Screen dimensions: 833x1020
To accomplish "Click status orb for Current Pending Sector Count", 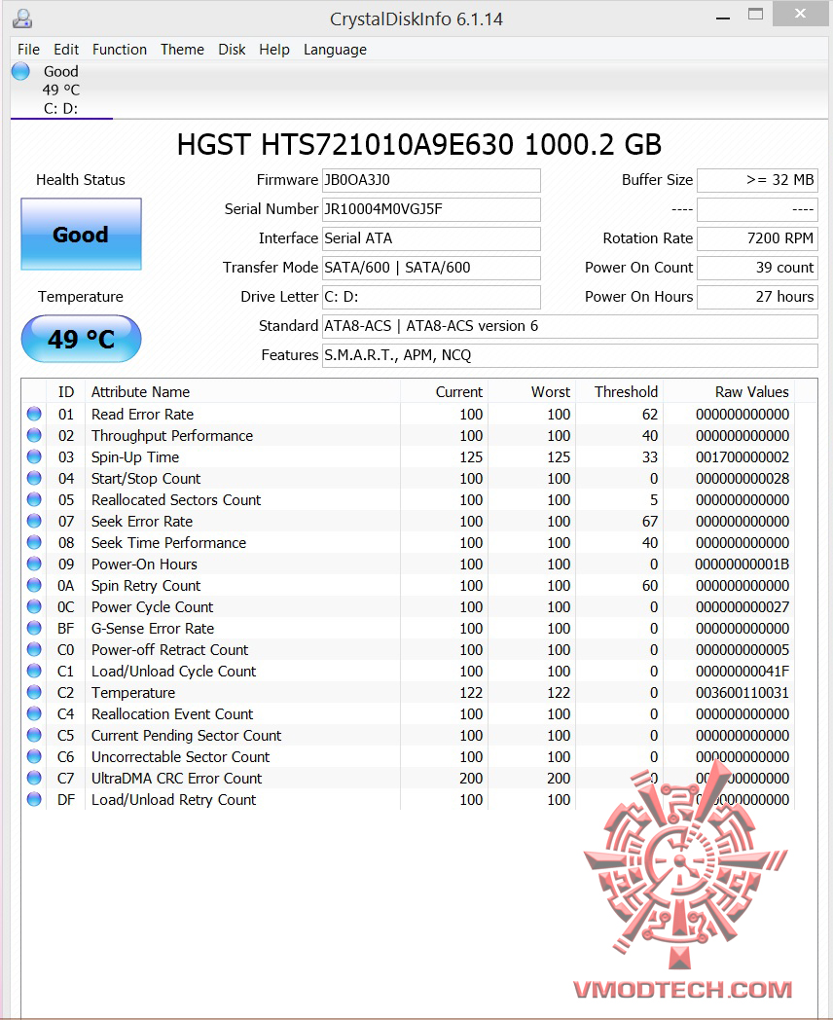I will pyautogui.click(x=34, y=735).
